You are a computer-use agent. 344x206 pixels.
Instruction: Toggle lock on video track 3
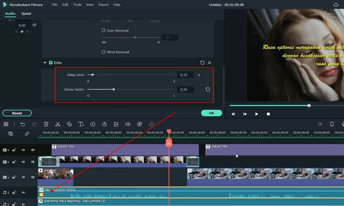pyautogui.click(x=14, y=150)
